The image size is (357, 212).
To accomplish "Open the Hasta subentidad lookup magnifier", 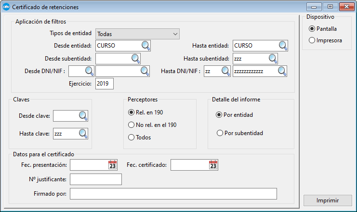I will 273,59.
